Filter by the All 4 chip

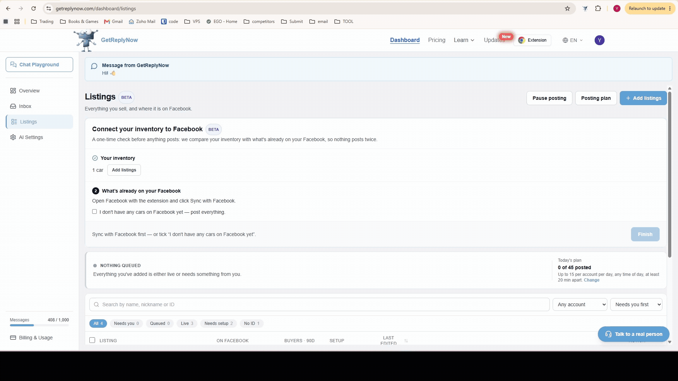(x=98, y=323)
